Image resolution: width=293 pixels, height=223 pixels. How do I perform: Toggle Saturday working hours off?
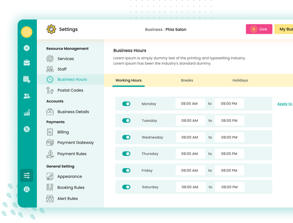coord(126,187)
